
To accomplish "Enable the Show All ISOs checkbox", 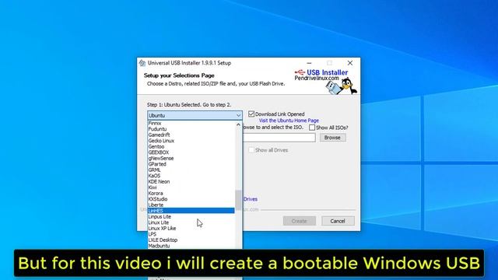I will point(312,128).
